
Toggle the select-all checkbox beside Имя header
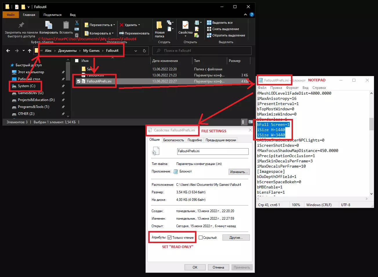pyautogui.click(x=77, y=61)
